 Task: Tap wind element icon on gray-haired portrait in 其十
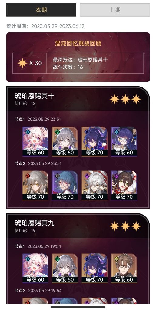click(57, 132)
